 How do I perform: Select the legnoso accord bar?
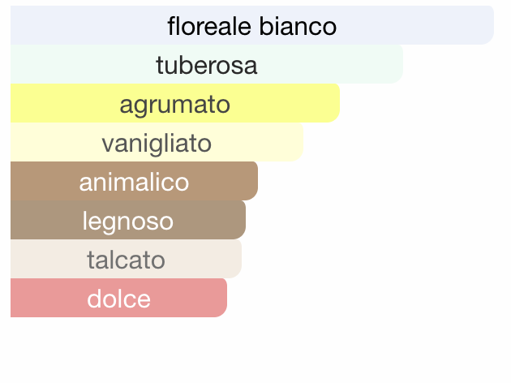pyautogui.click(x=128, y=220)
